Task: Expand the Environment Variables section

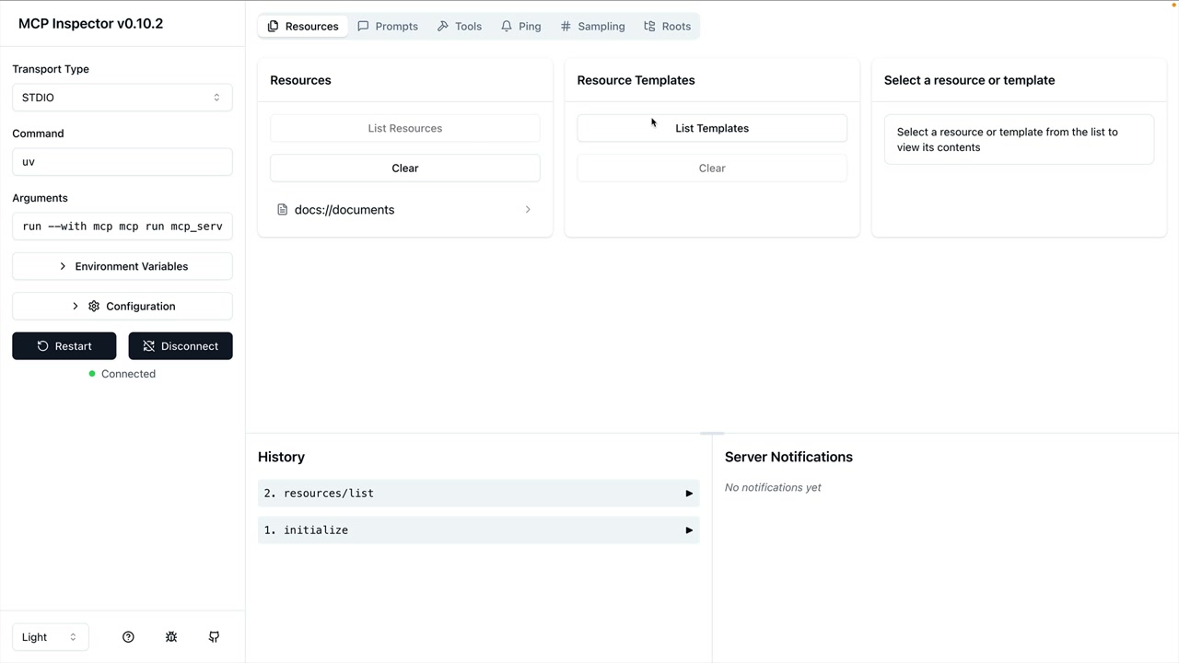Action: [x=122, y=266]
